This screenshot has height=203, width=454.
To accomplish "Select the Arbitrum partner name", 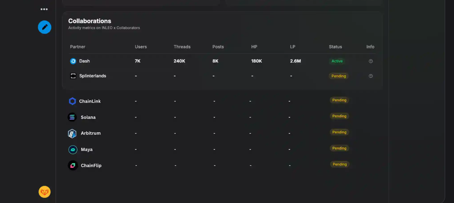I will (91, 133).
